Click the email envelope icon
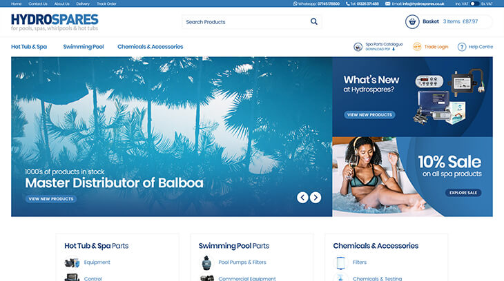Screen dimensions: 504x281 pyautogui.click(x=387, y=3)
